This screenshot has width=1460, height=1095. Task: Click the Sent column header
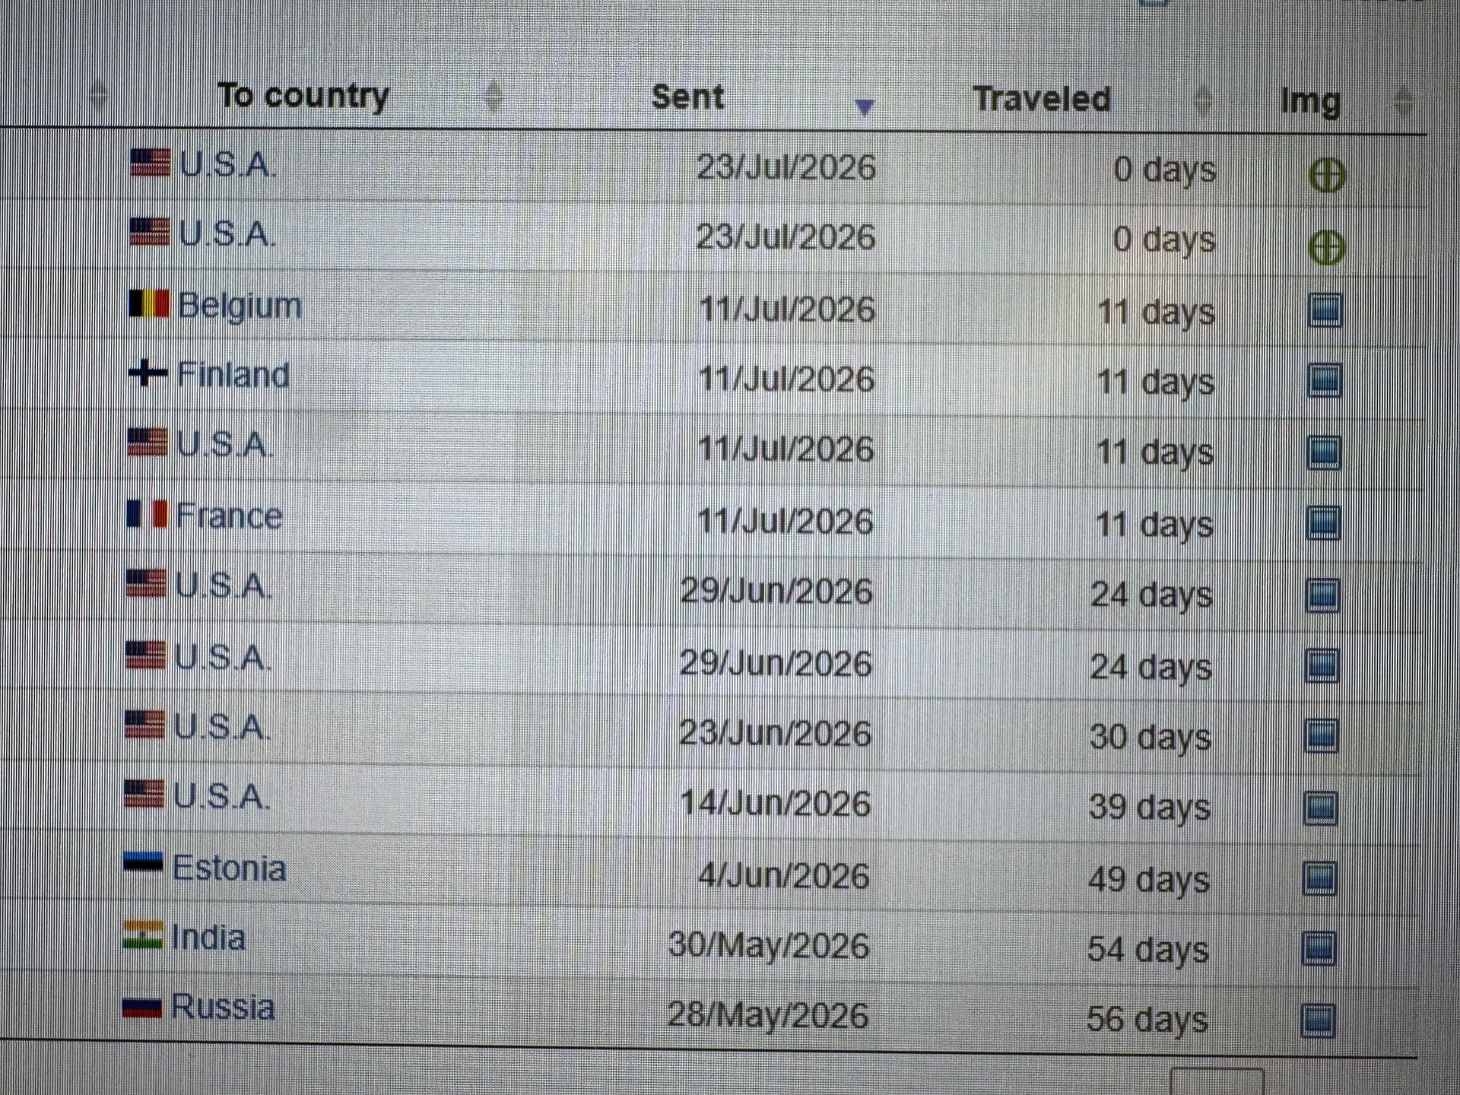(687, 97)
